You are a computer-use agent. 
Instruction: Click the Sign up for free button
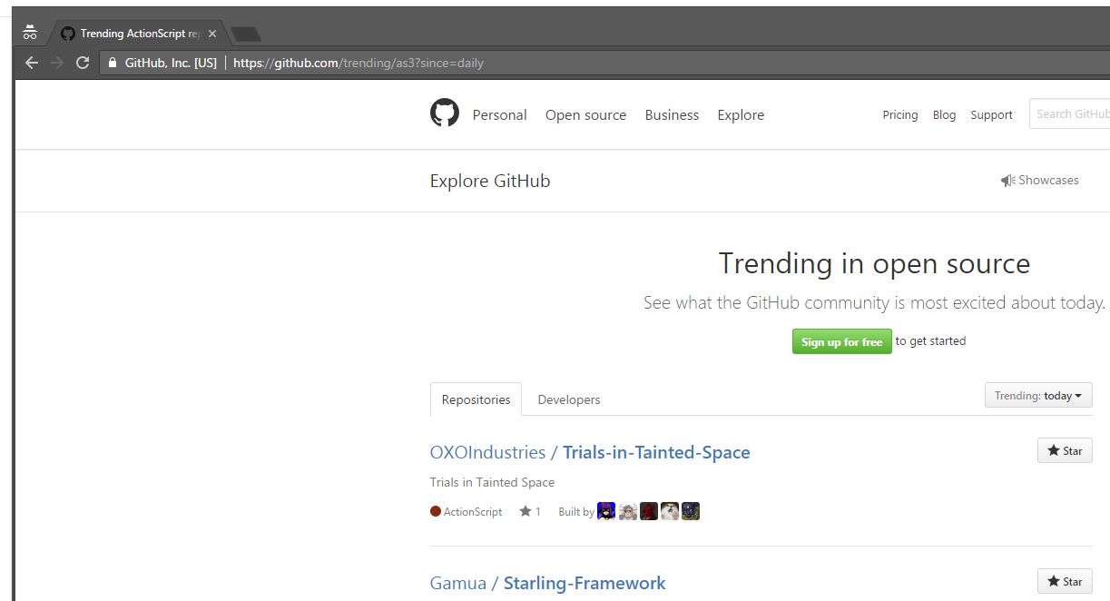(841, 341)
